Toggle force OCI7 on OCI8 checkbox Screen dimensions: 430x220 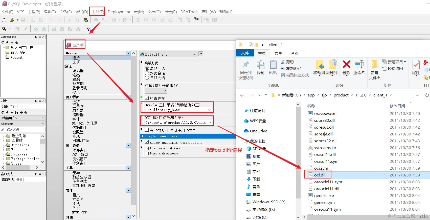[x=147, y=130]
